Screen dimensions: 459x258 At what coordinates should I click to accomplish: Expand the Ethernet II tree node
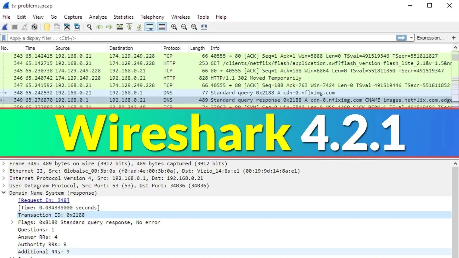(4, 171)
